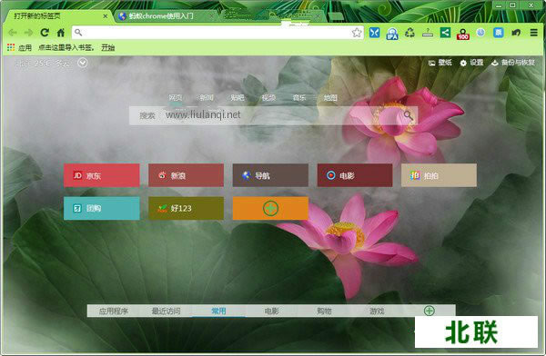Image resolution: width=546 pixels, height=356 pixels.
Task: Click the blue square extension icon
Action: 499,33
